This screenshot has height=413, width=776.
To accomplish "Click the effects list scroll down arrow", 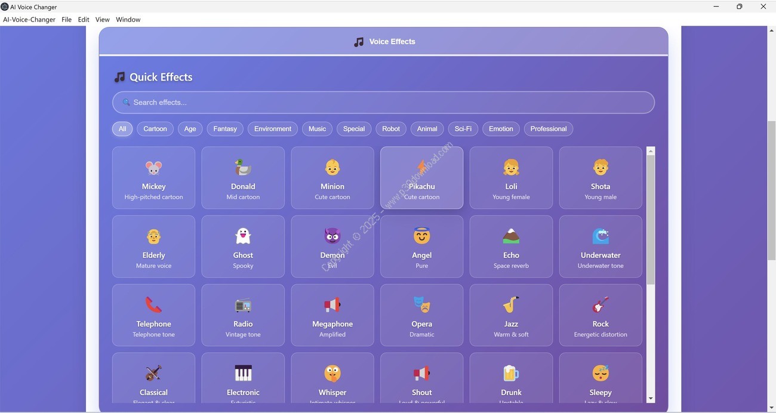I will [651, 399].
